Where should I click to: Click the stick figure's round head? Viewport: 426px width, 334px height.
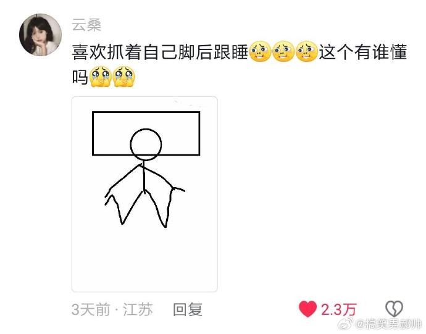(x=146, y=144)
